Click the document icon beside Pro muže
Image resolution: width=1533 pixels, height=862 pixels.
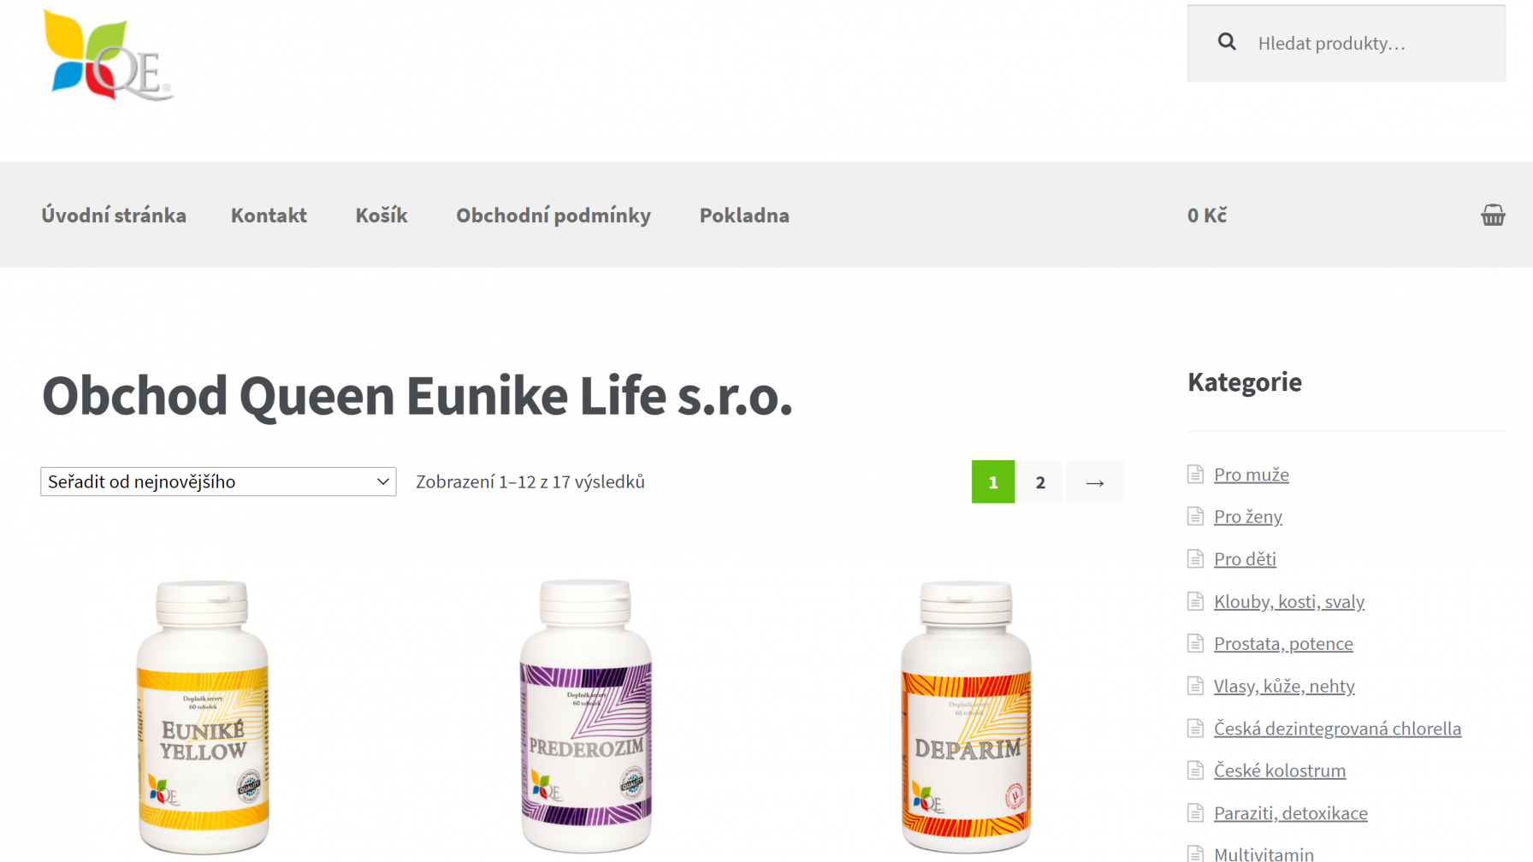(x=1195, y=474)
